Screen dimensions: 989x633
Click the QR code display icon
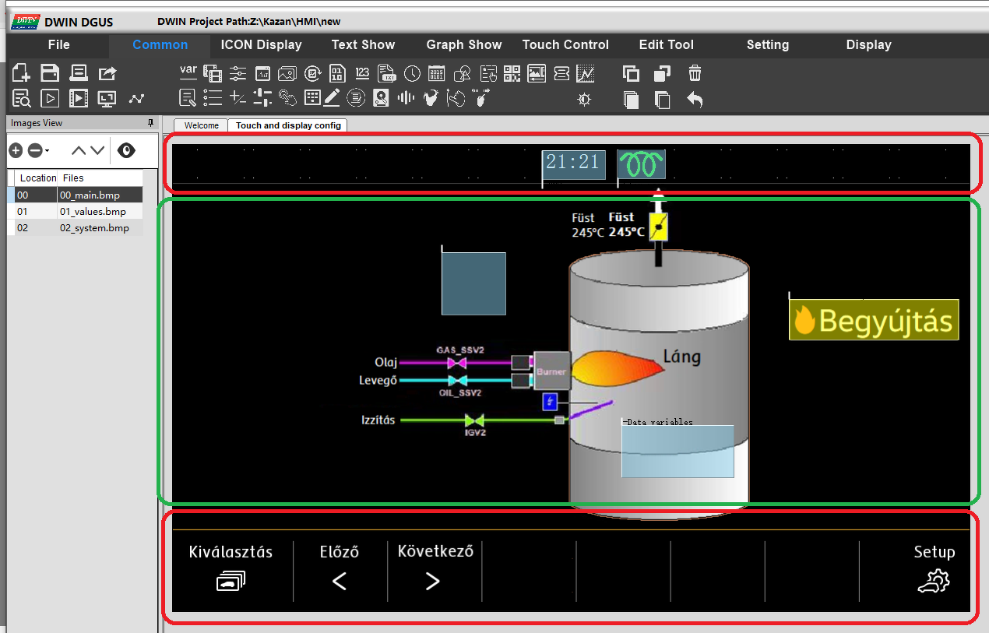click(x=512, y=73)
